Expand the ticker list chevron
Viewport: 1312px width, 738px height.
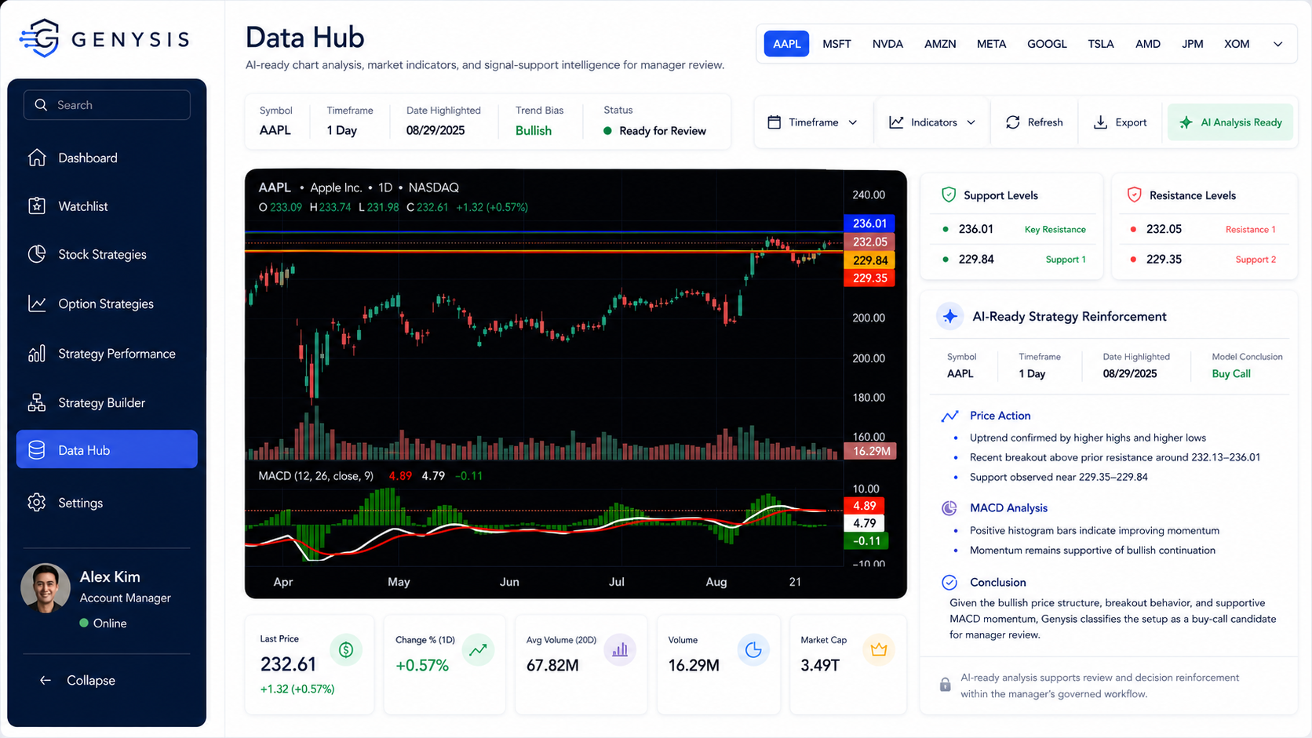pos(1277,44)
